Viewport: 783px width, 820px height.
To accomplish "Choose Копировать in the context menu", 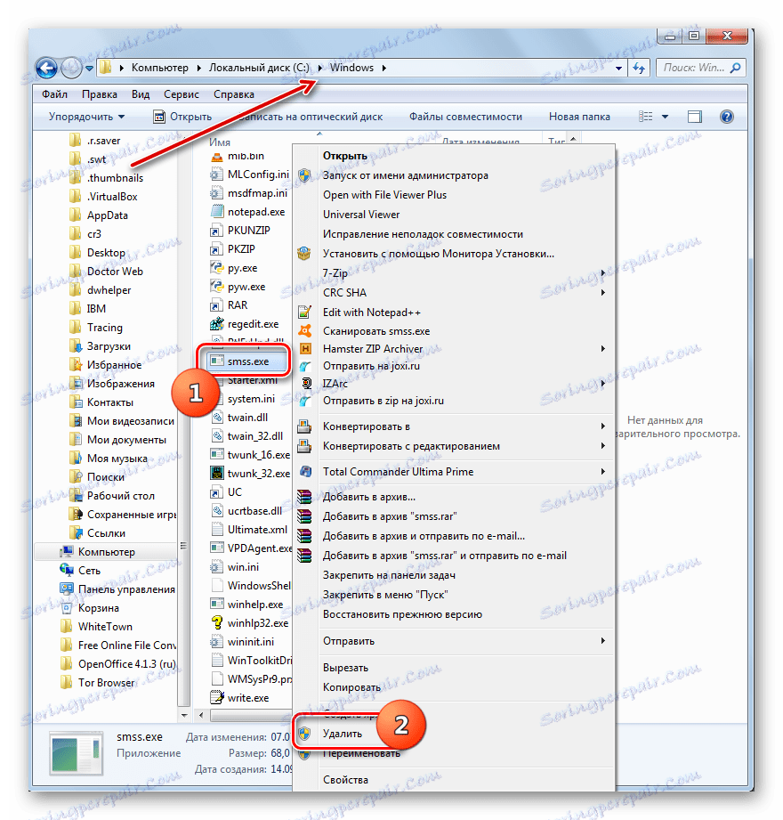I will (351, 686).
